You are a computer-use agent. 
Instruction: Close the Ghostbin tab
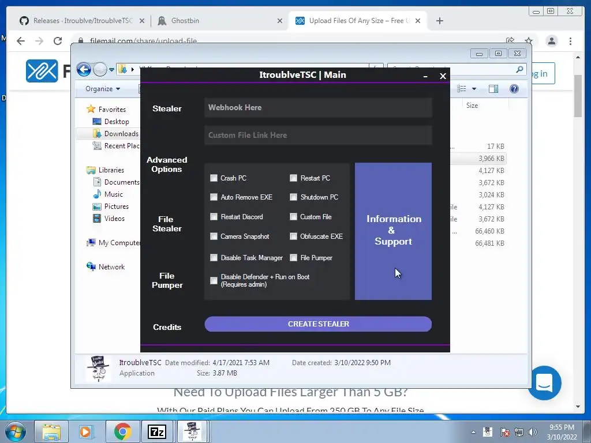coord(280,21)
